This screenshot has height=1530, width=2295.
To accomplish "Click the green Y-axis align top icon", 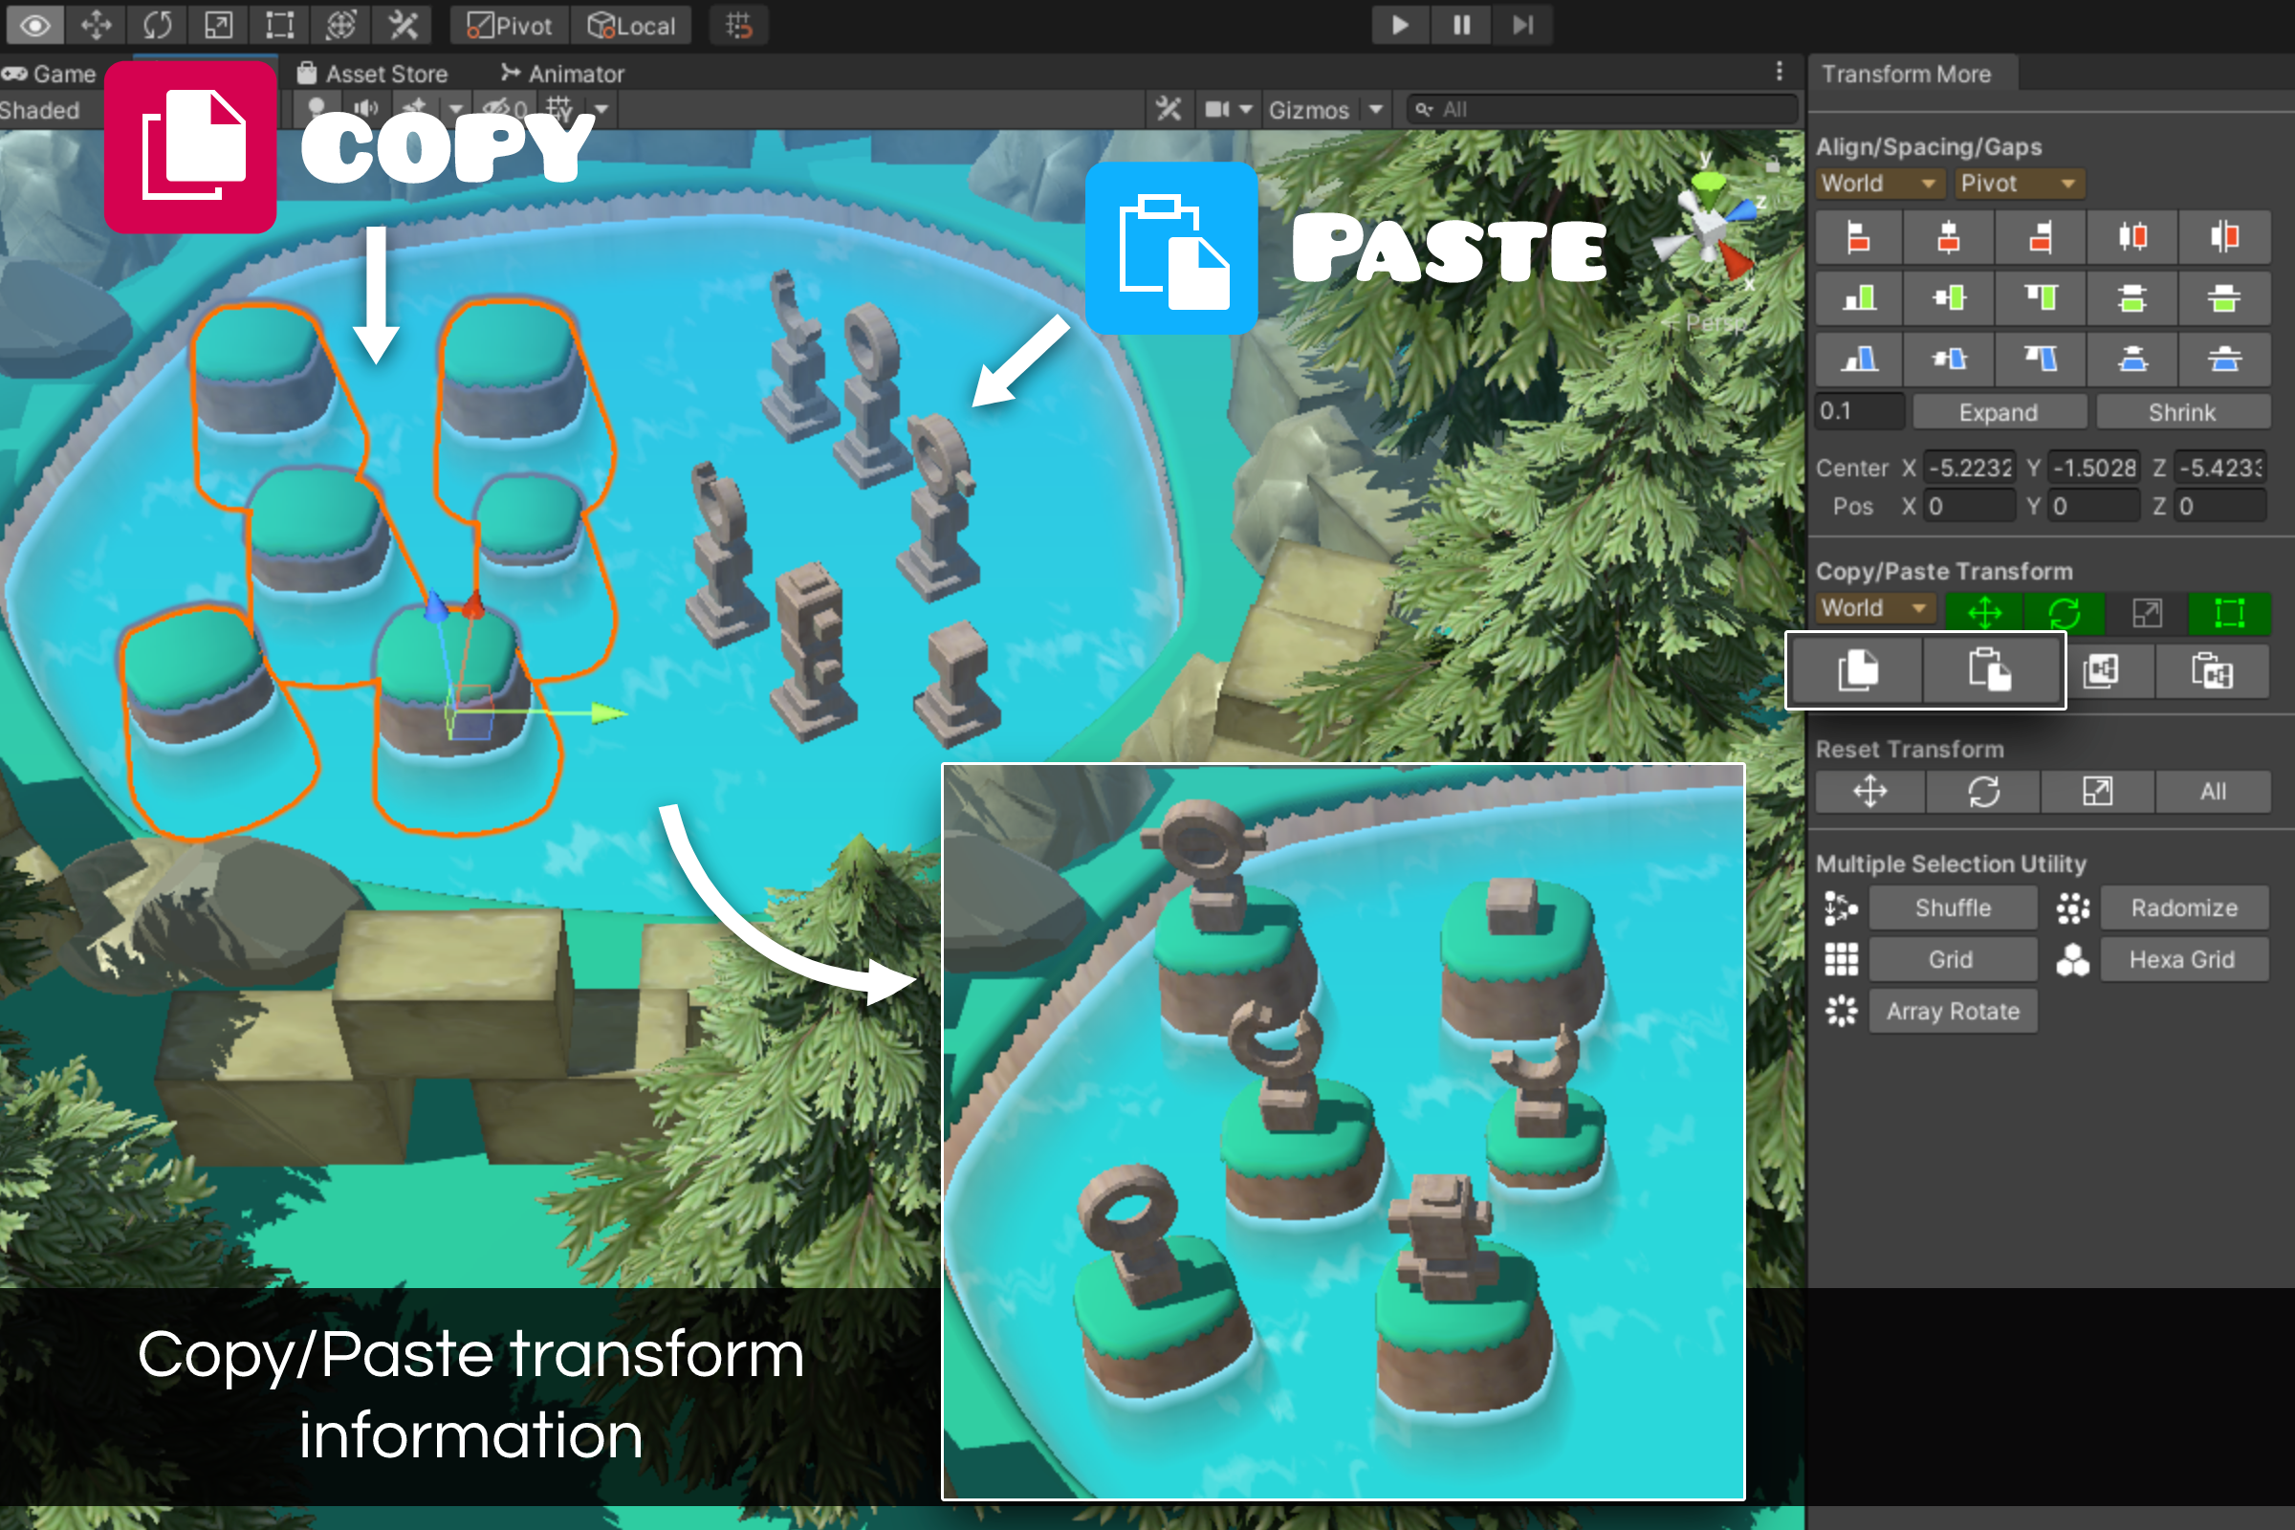I will click(2041, 297).
